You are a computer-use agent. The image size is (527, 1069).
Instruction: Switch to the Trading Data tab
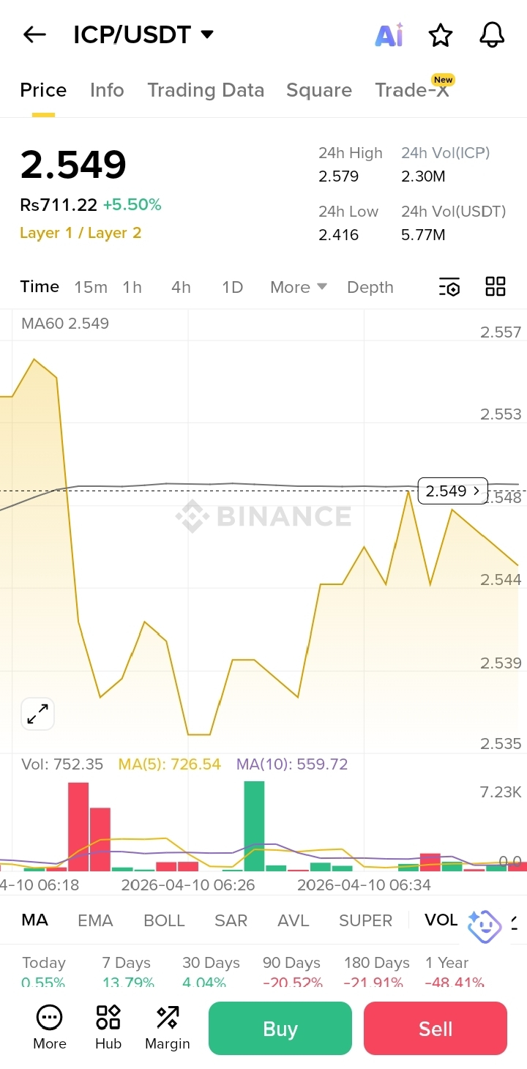click(206, 90)
